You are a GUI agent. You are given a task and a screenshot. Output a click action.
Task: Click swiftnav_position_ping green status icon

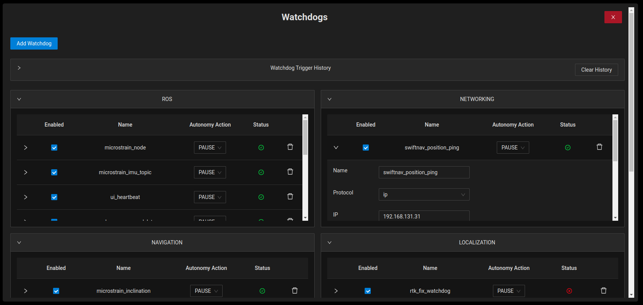(568, 148)
